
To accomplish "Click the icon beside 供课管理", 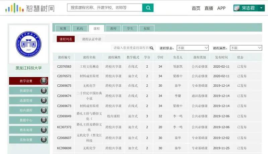I will [44, 91].
